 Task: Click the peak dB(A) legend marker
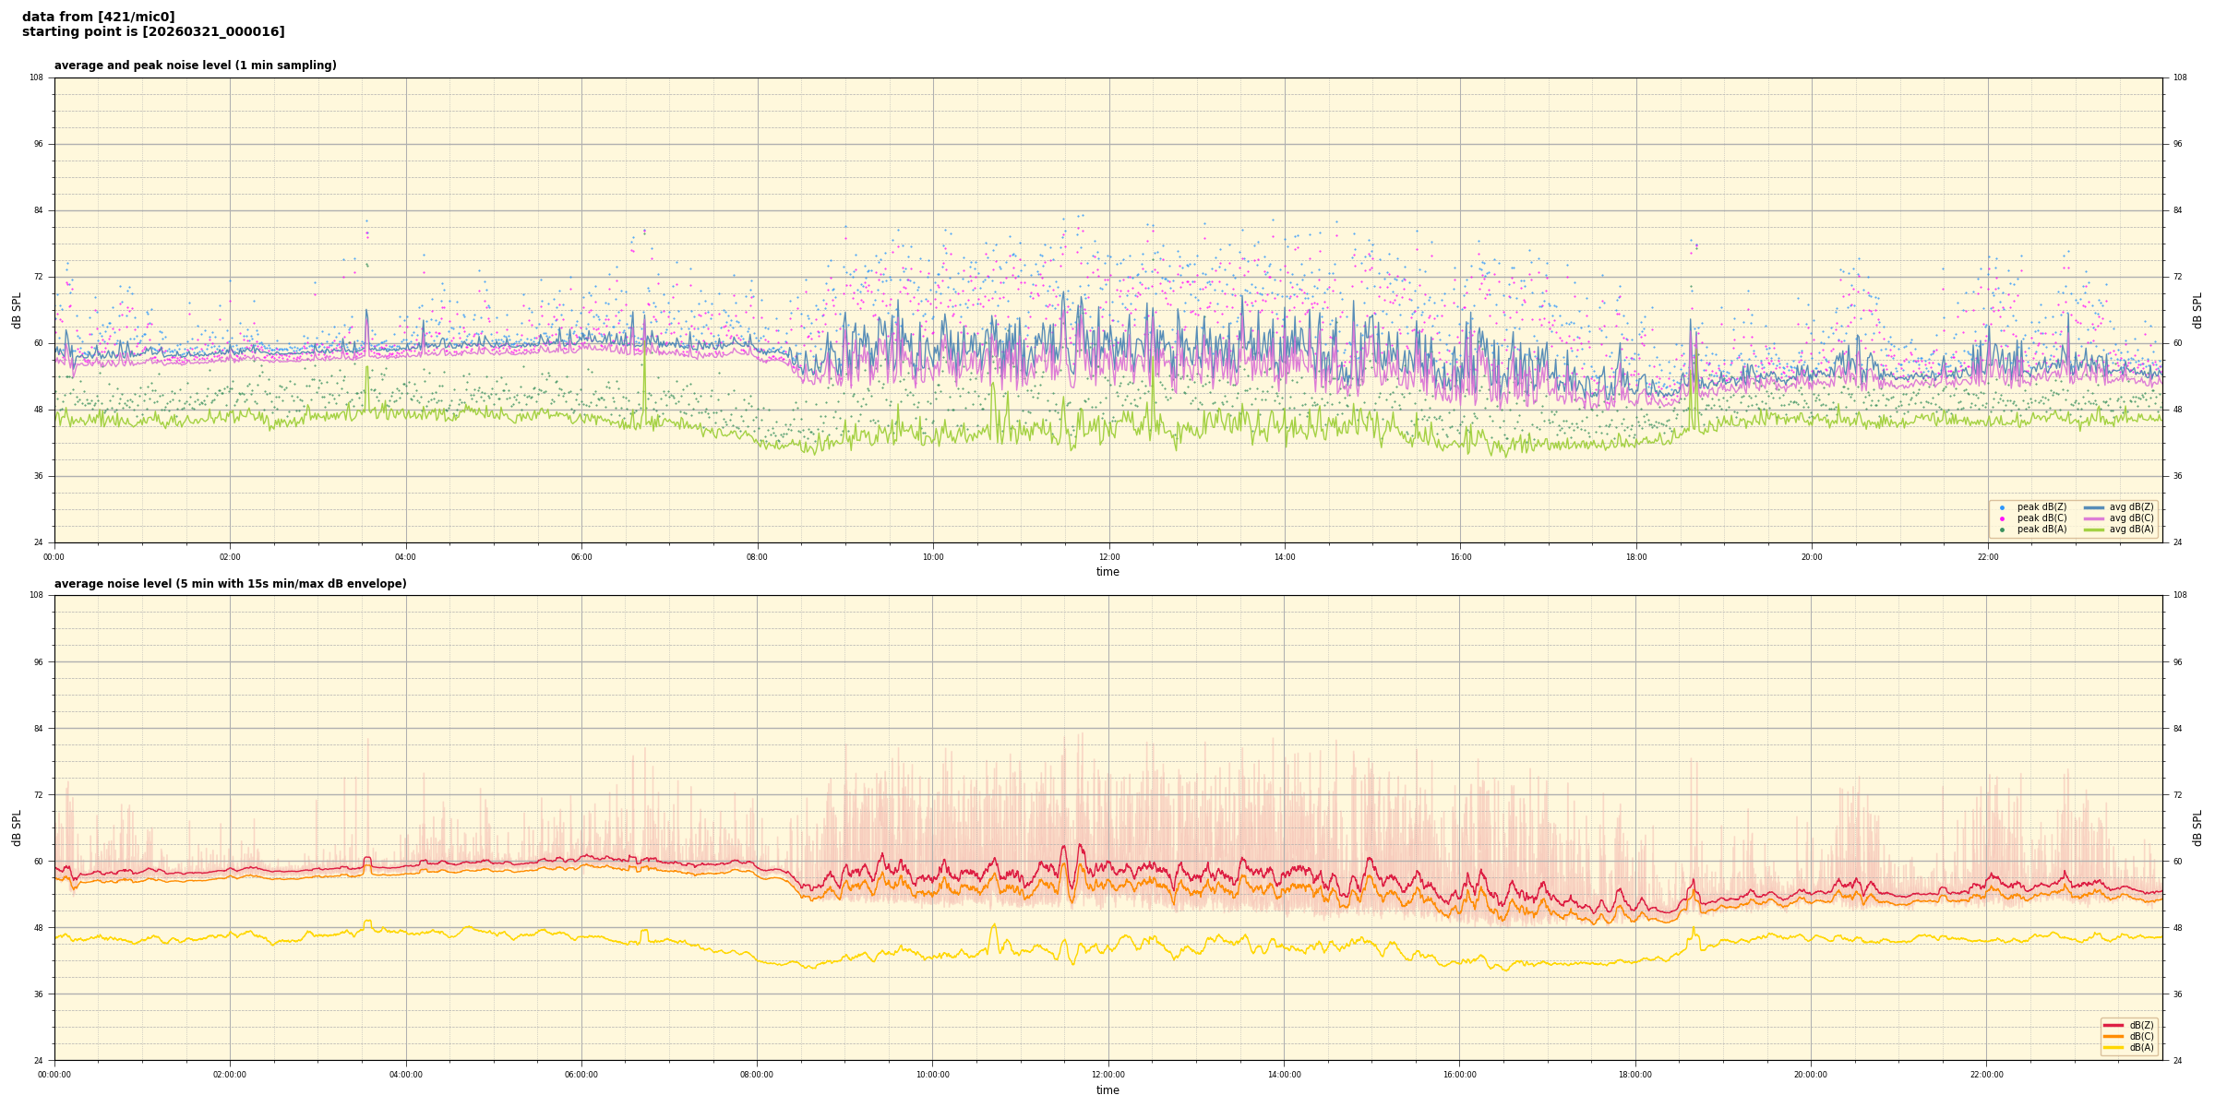pyautogui.click(x=2002, y=530)
